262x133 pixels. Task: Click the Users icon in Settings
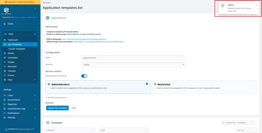tap(5, 96)
